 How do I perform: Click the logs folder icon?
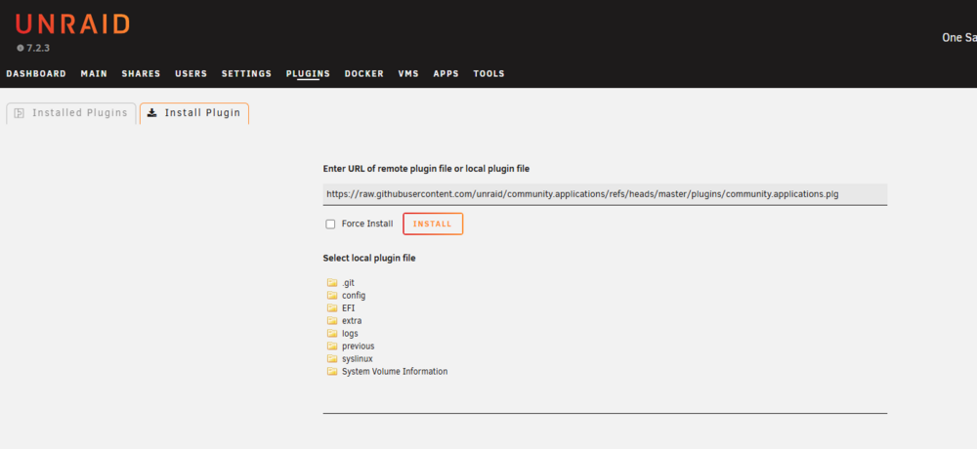(331, 333)
